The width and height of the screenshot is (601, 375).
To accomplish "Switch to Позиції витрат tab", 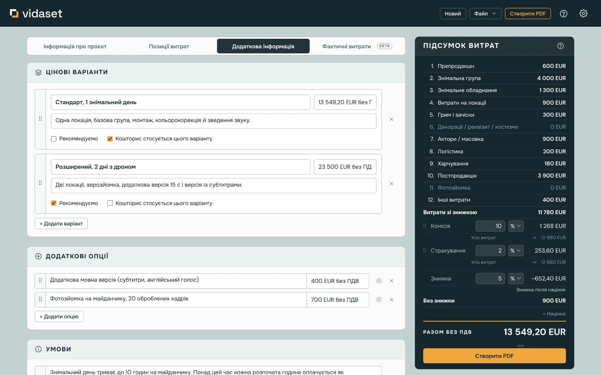I will tap(169, 46).
